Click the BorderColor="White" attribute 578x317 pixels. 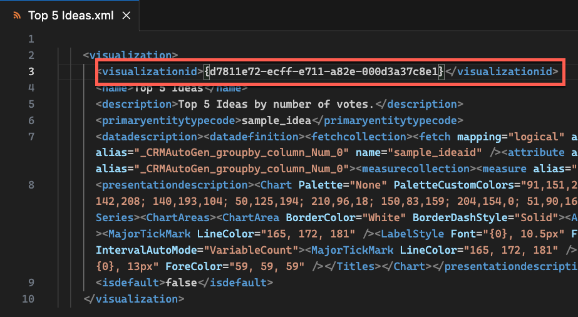click(x=346, y=217)
